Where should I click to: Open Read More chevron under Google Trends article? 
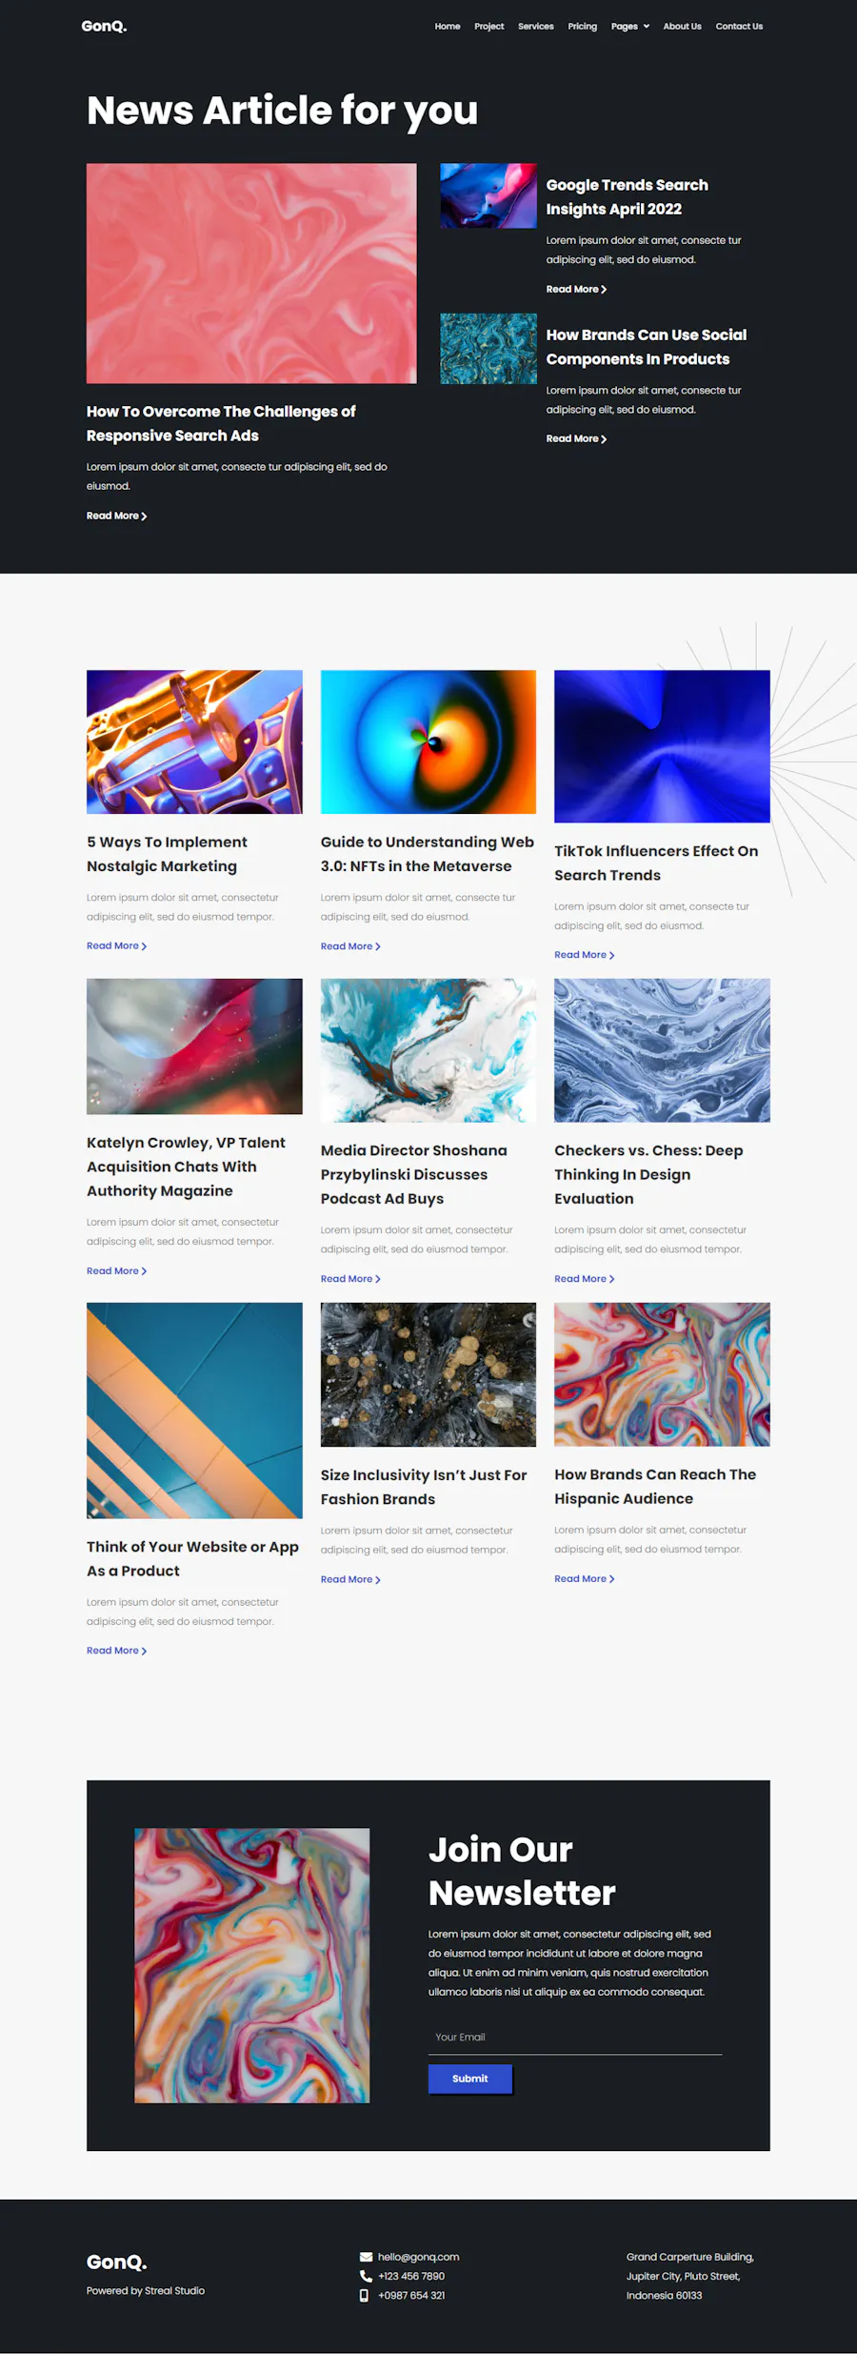point(604,290)
